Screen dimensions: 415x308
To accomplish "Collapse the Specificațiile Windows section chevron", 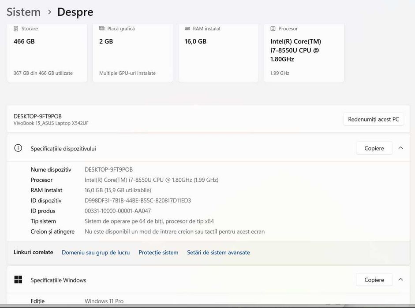I will tap(400, 280).
